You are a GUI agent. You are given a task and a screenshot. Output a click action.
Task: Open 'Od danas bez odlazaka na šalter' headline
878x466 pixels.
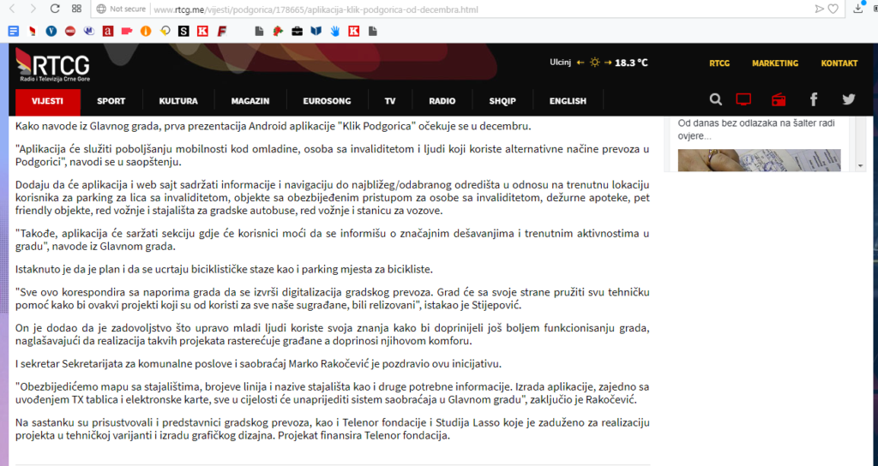pos(756,129)
